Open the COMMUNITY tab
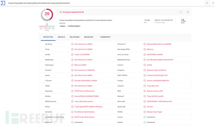 click(105, 37)
